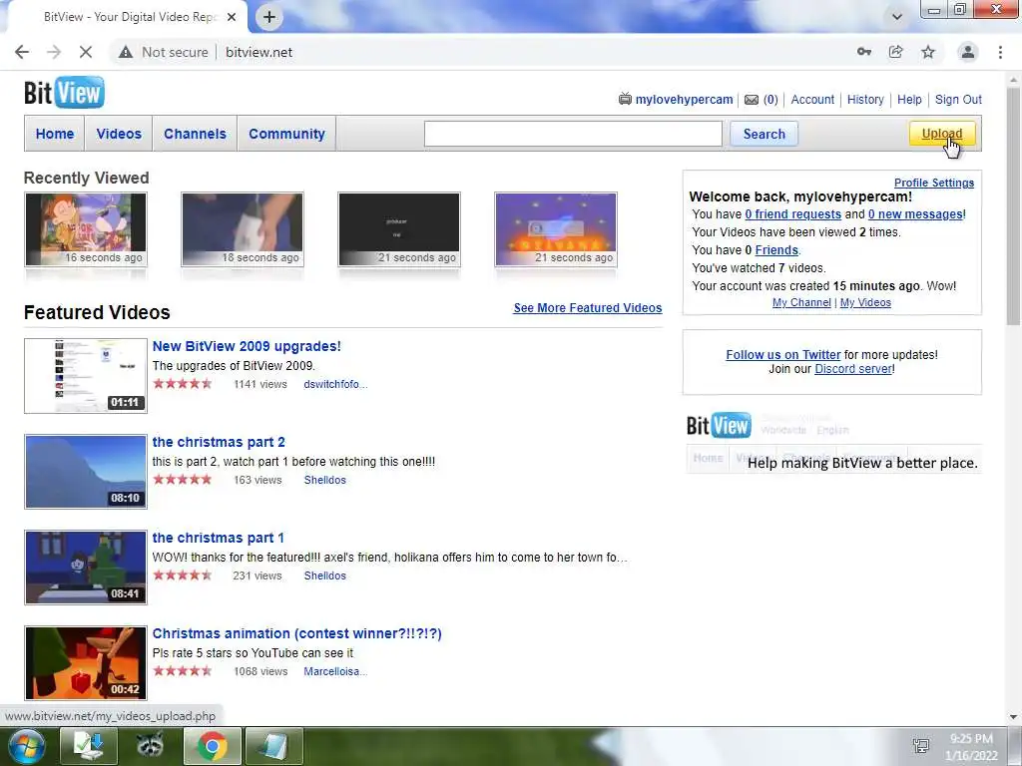
Task: Open dswitchfofo uploader link
Action: pyautogui.click(x=335, y=384)
